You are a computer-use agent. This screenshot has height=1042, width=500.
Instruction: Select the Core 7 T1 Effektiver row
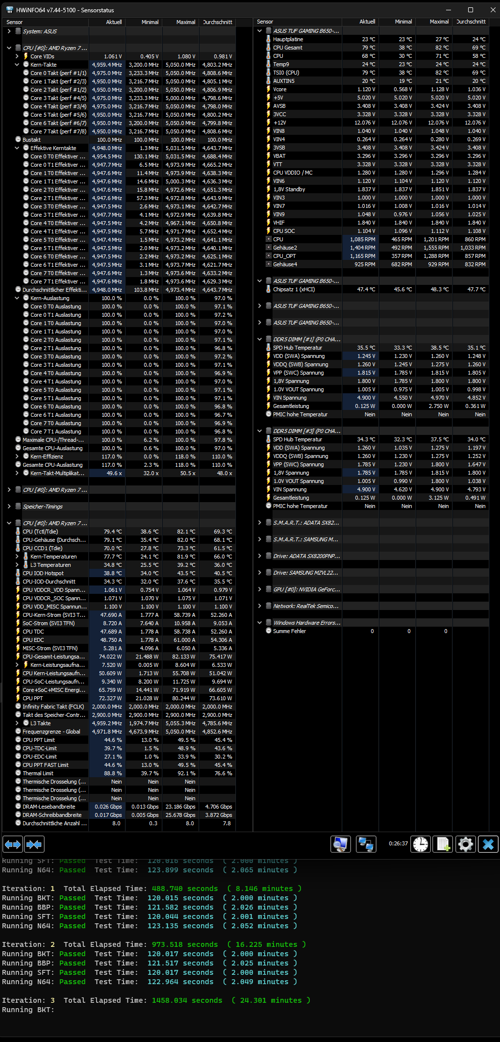(x=119, y=281)
